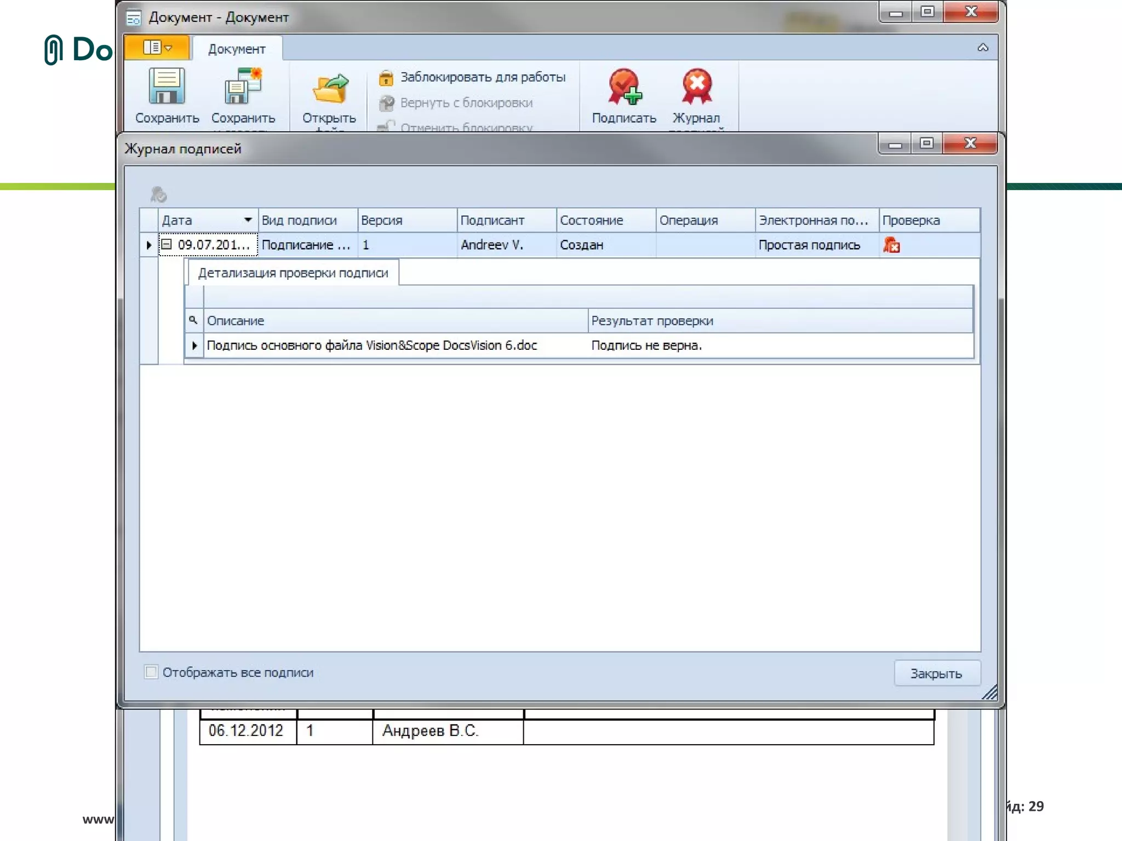Click Вернуть с блокировки icon
This screenshot has width=1122, height=841.
pyautogui.click(x=386, y=103)
